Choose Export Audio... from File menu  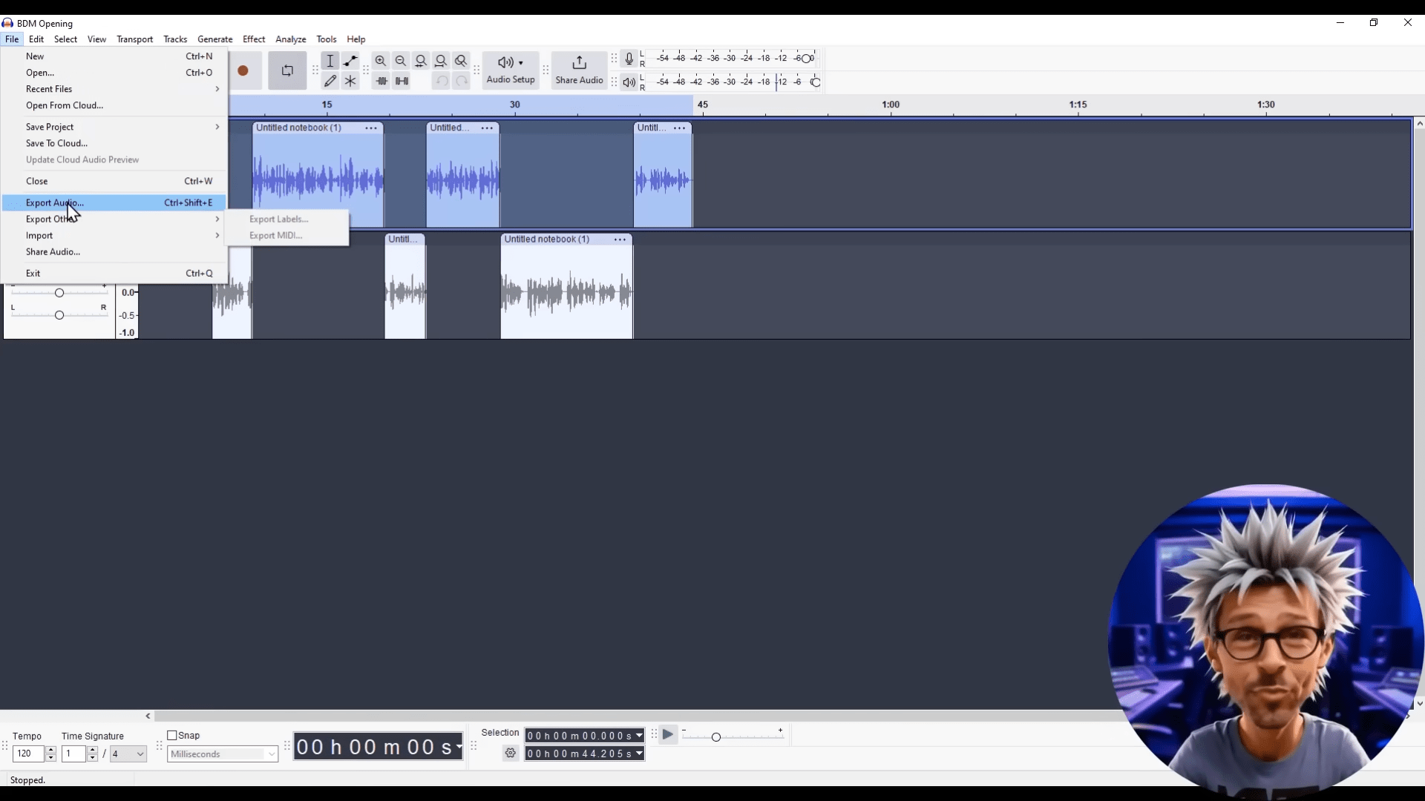[x=55, y=202]
